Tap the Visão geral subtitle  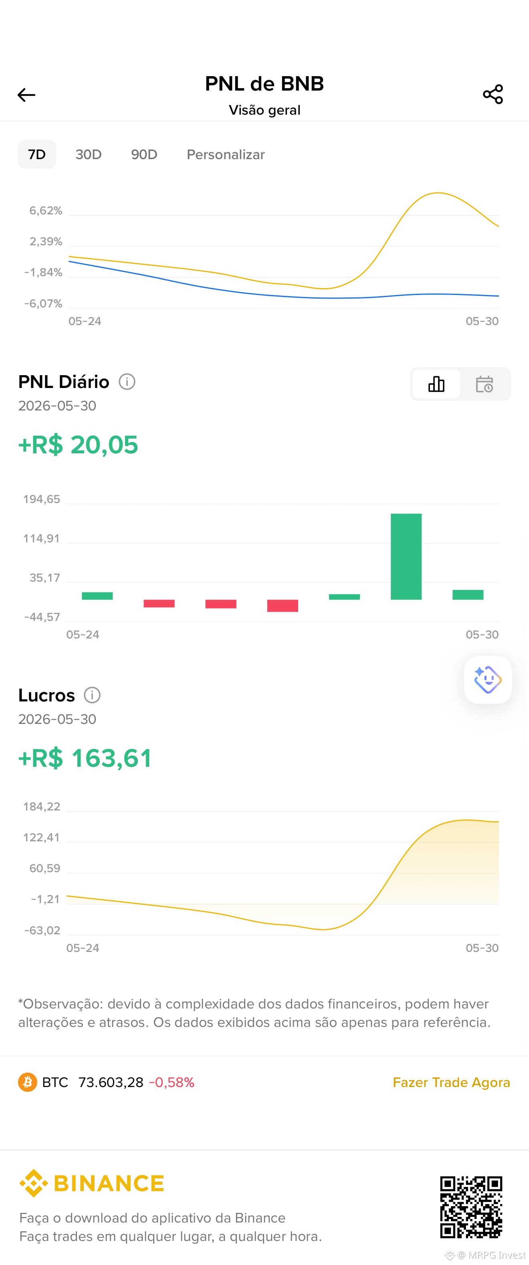tap(264, 110)
